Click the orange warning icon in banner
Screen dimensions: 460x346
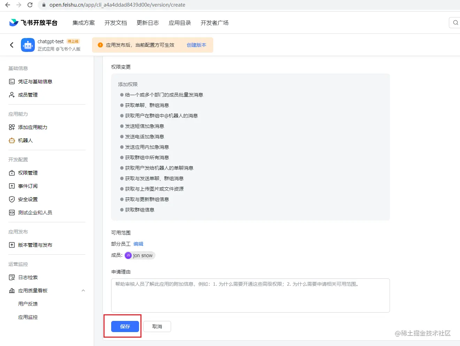click(100, 45)
